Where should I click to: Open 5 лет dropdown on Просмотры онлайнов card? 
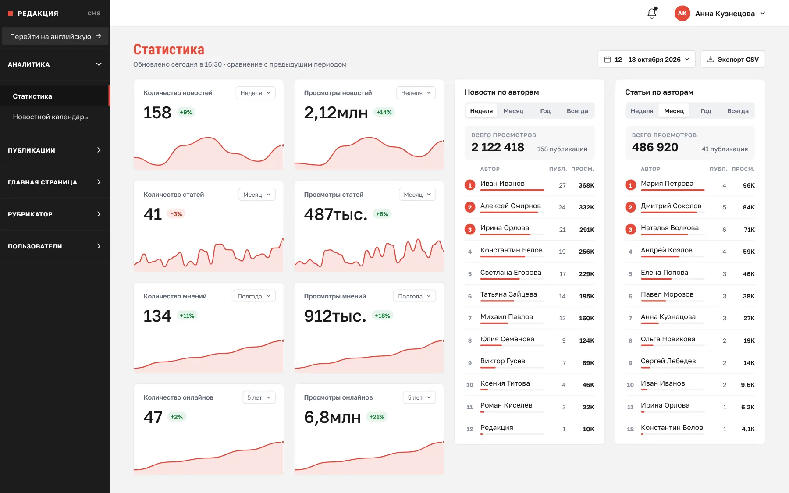click(x=419, y=397)
